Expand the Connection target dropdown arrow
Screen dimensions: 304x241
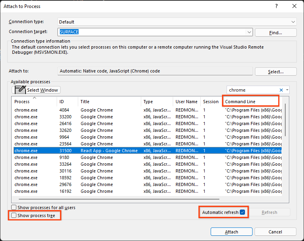tap(249, 32)
